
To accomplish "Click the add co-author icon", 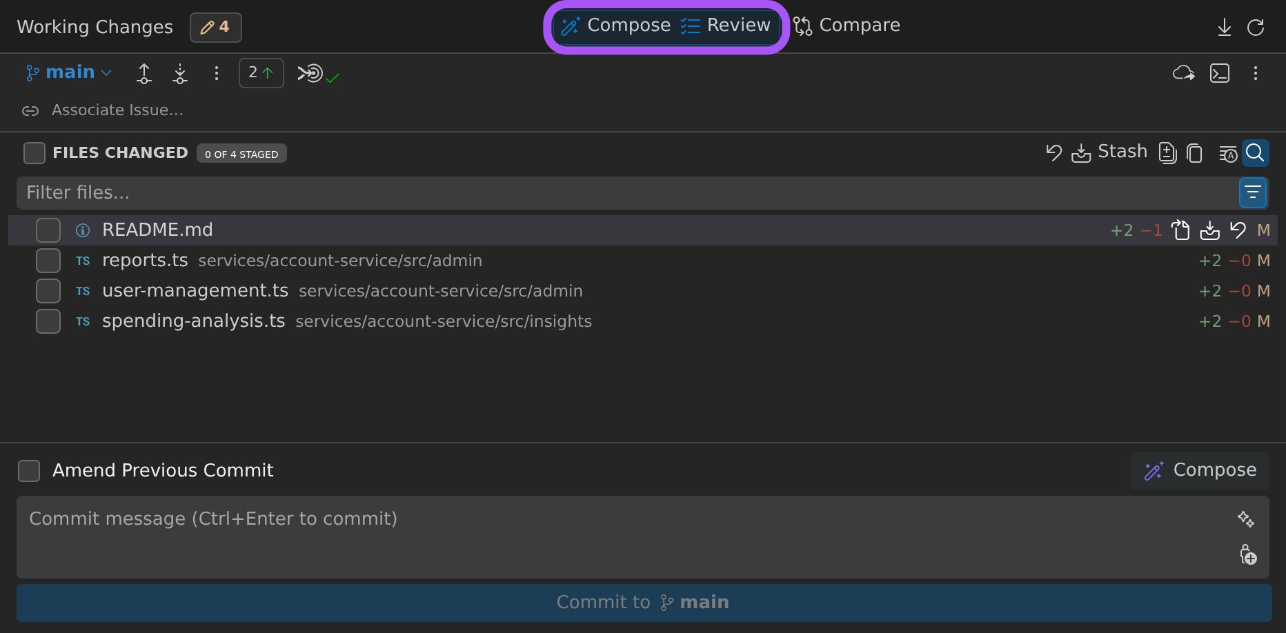I will click(1248, 554).
